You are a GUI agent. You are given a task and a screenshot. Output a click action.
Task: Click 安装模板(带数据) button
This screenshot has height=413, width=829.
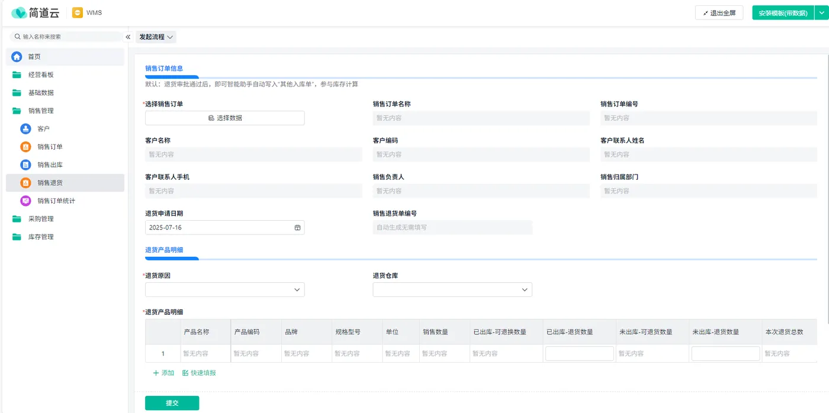[783, 13]
